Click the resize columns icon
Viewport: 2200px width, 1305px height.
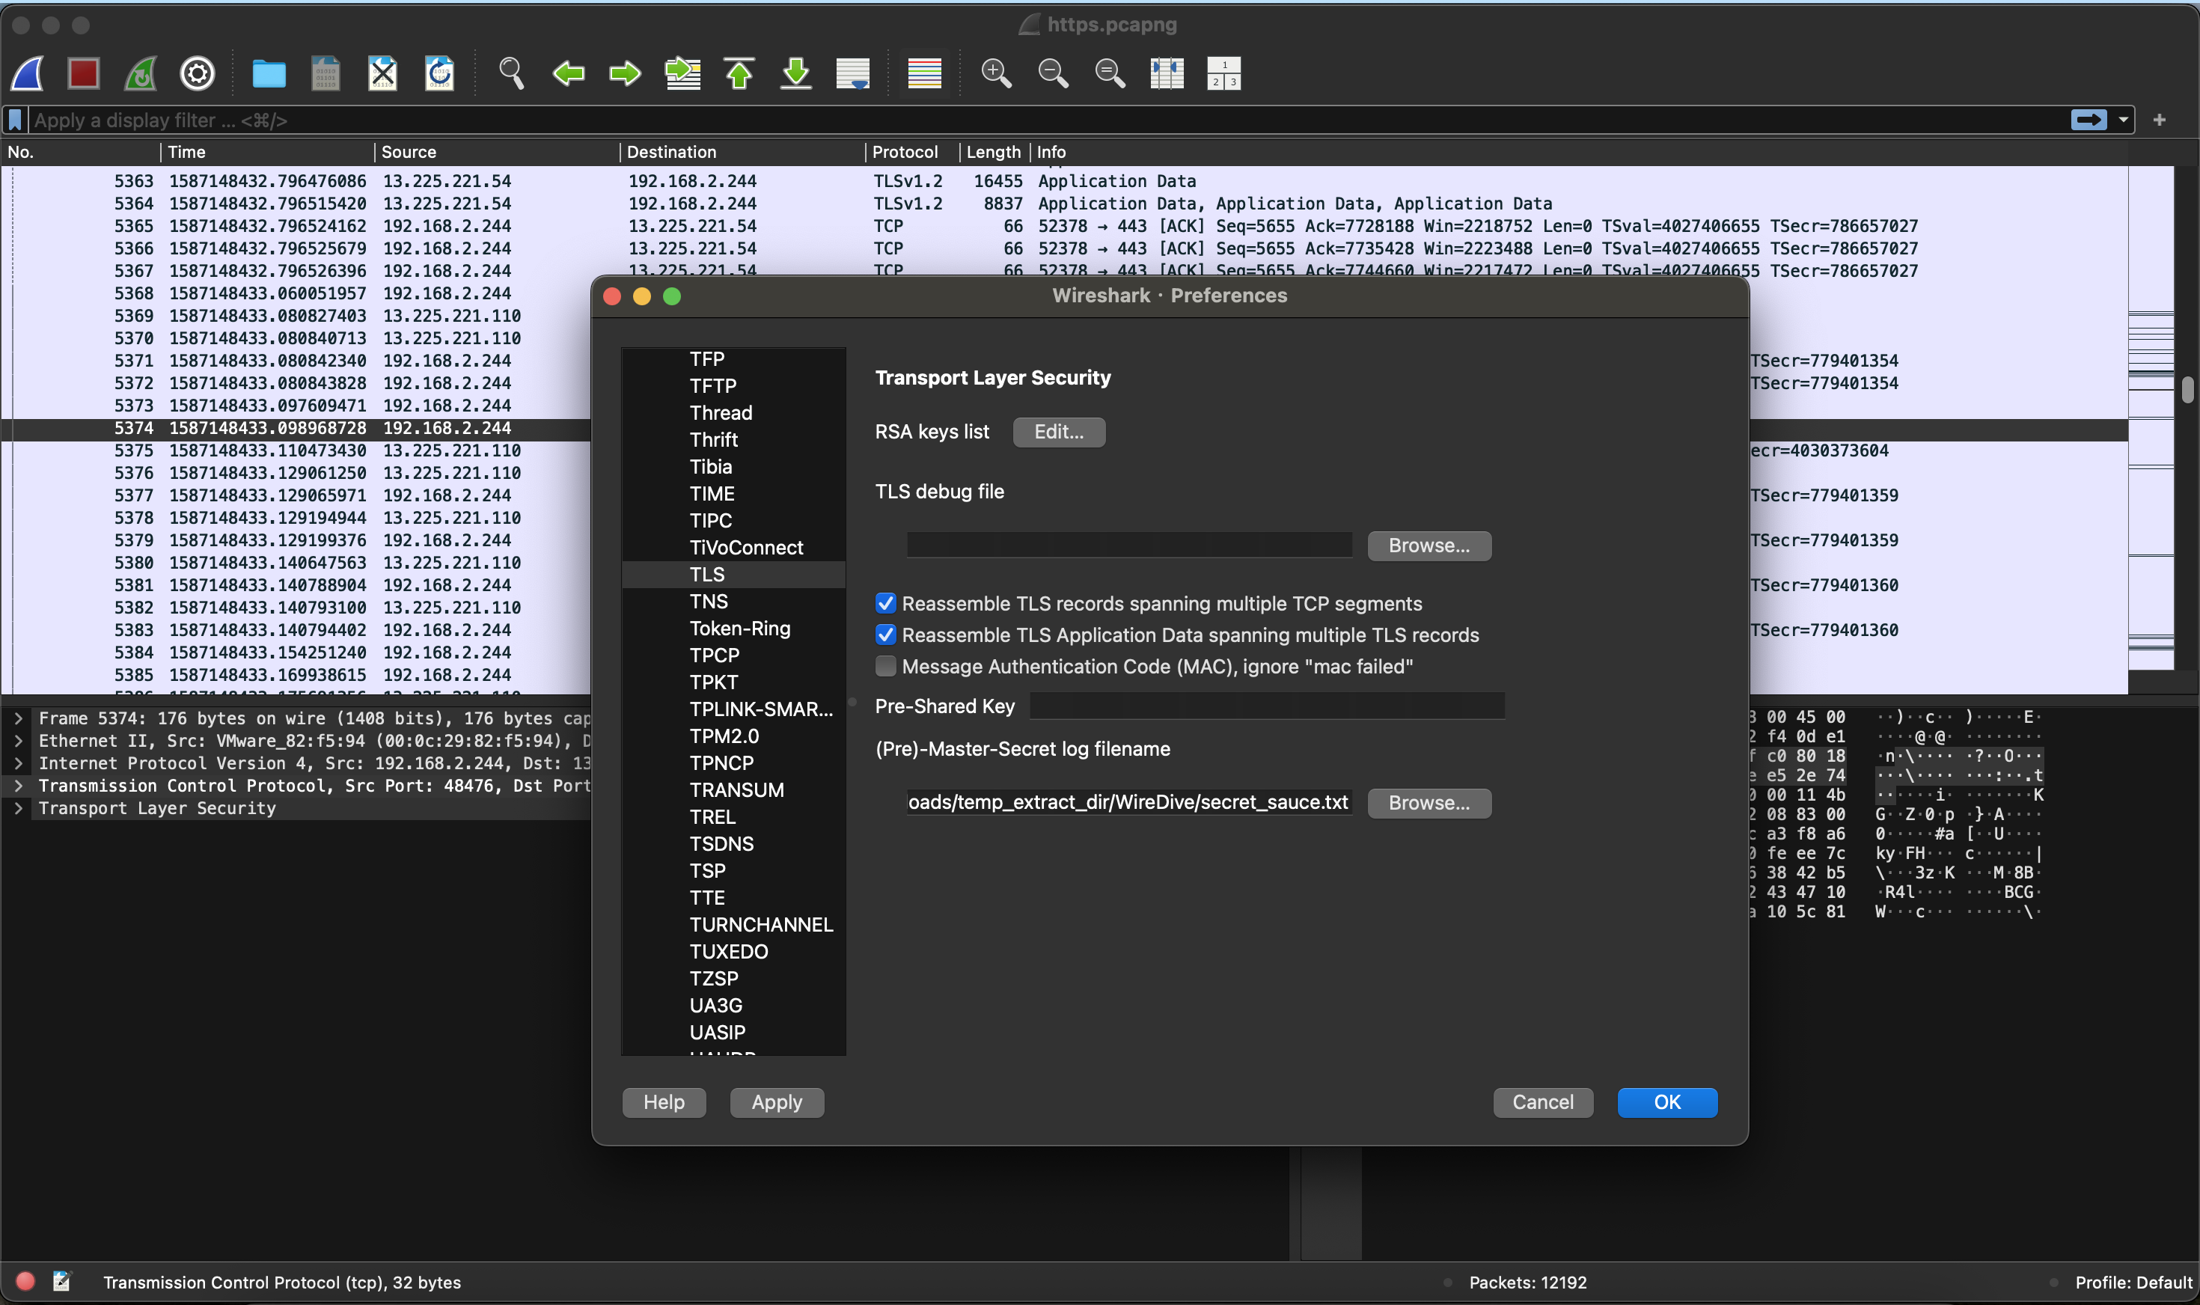[1167, 73]
